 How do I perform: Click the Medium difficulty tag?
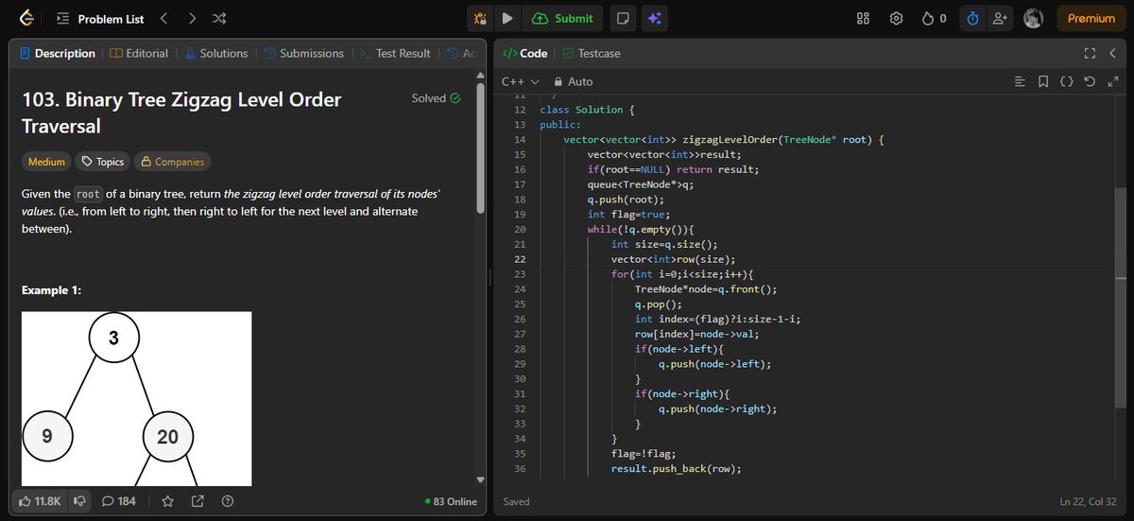click(x=46, y=162)
